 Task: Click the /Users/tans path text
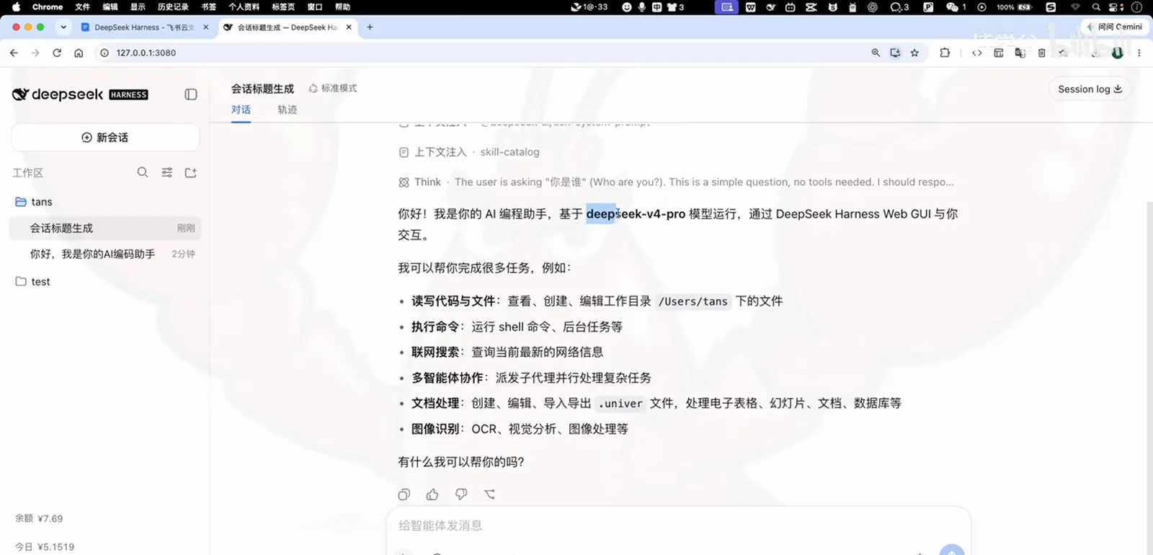693,301
